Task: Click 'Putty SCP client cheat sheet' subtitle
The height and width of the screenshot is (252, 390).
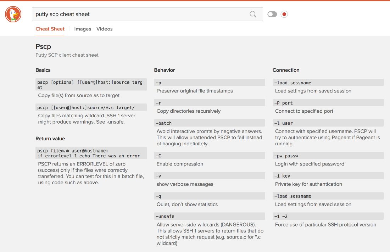Action: [67, 55]
